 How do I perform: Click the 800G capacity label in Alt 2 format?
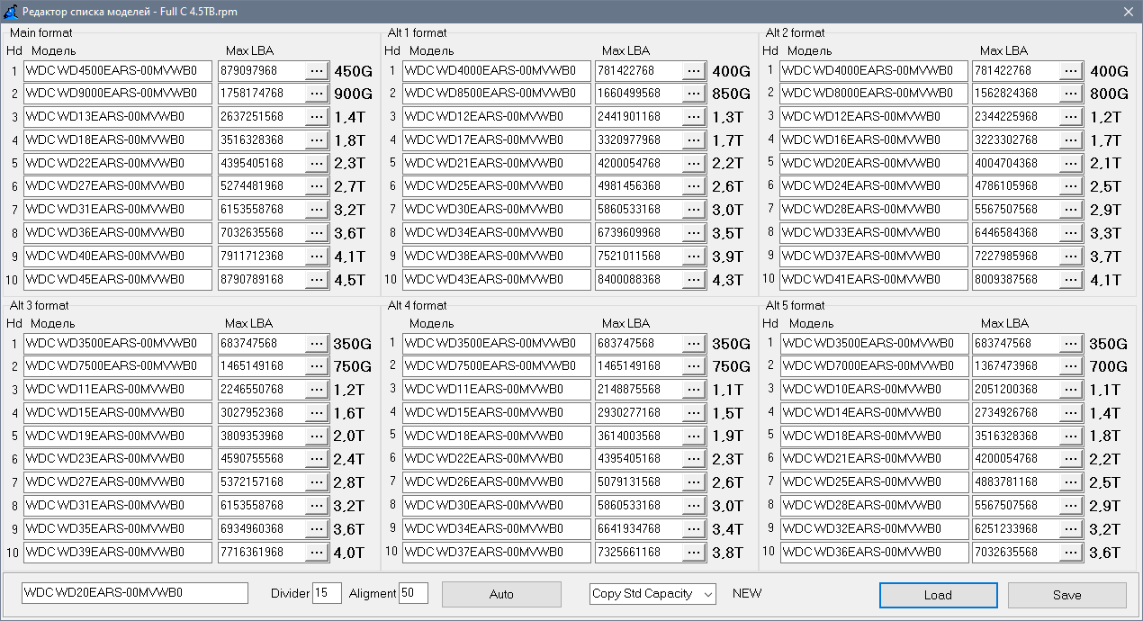click(1109, 94)
